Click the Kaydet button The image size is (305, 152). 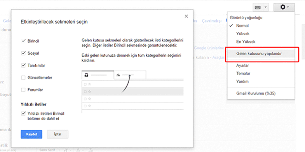coord(31,134)
